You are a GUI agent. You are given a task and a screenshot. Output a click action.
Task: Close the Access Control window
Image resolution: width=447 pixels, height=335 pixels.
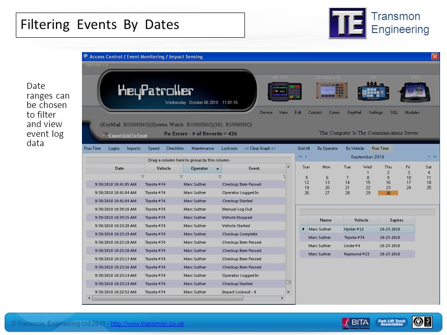(435, 56)
